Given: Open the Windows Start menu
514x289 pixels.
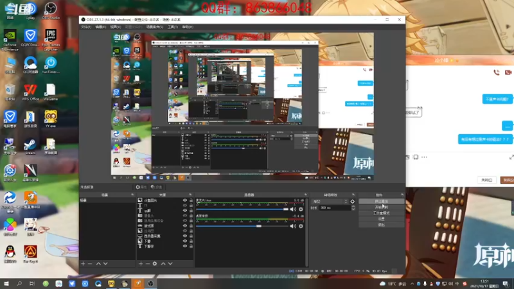Looking at the screenshot, I should (x=6, y=283).
